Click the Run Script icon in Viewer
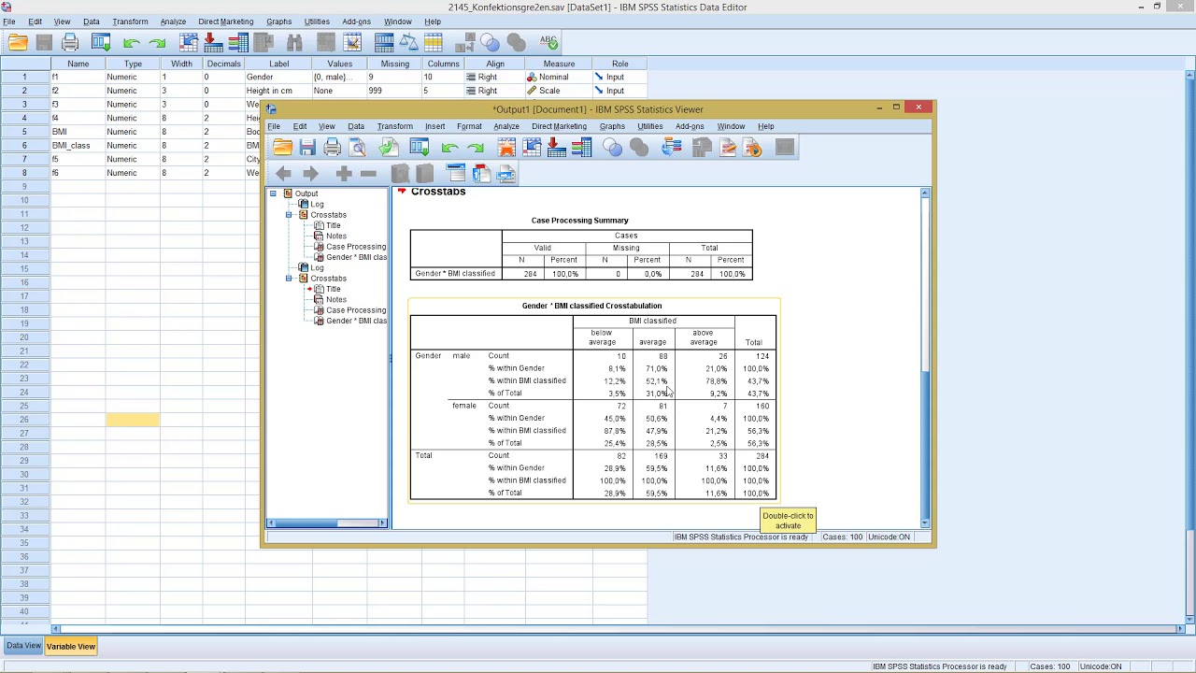Viewport: 1196px width, 673px height. 753,148
